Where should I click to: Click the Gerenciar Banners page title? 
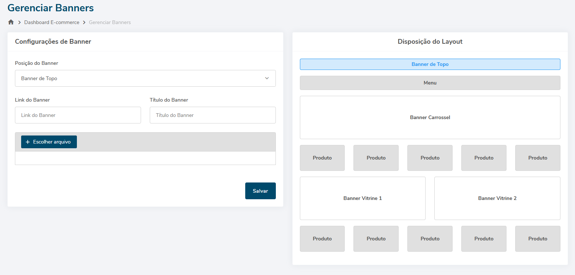51,8
